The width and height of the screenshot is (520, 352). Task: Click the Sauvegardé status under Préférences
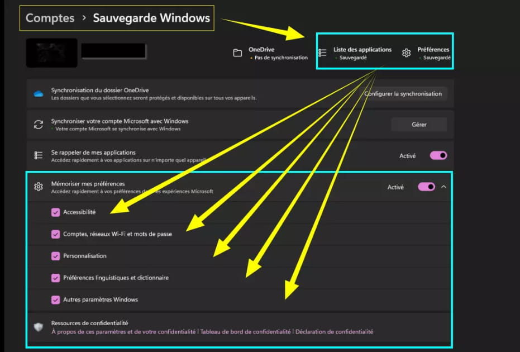click(x=437, y=58)
